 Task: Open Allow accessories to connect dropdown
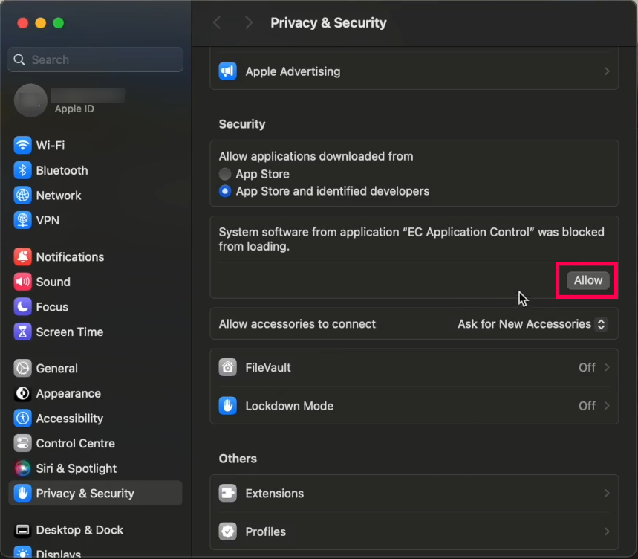(532, 324)
